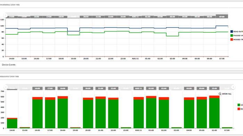
Task: Toggle the 04:00 tag in the throughput time selector
Action: 189,88
